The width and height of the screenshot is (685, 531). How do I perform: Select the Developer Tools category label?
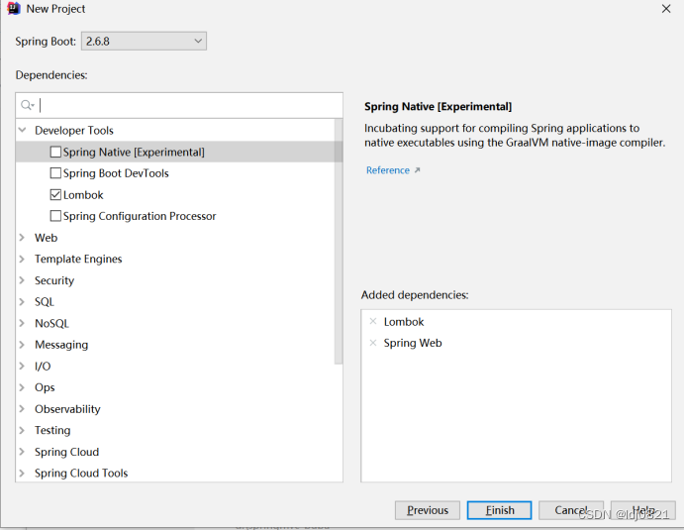click(x=74, y=130)
